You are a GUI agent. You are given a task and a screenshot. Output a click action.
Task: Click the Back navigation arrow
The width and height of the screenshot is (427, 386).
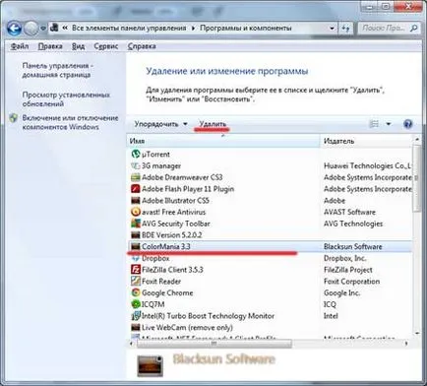(15, 29)
